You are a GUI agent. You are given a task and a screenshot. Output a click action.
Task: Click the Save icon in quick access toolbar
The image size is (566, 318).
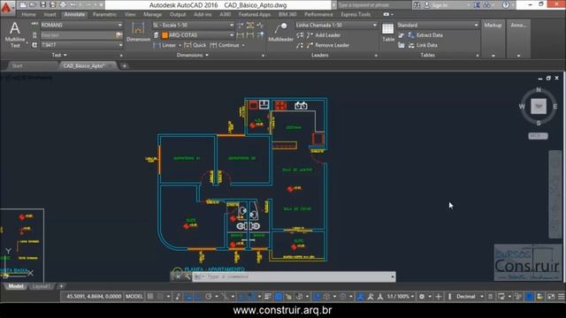(43, 4)
